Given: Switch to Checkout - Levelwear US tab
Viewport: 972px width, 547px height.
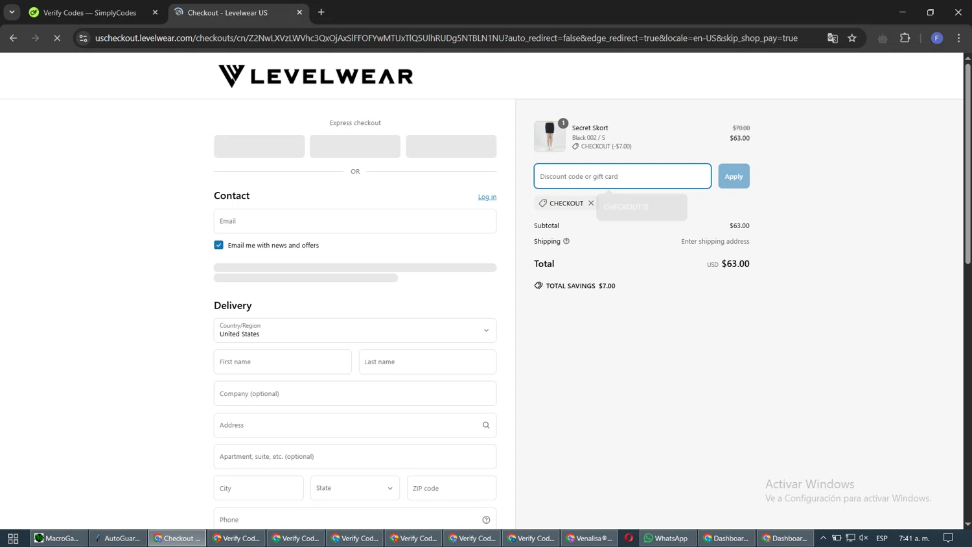Looking at the screenshot, I should (x=227, y=12).
